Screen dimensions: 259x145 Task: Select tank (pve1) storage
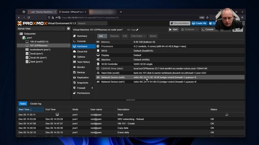click(36, 62)
